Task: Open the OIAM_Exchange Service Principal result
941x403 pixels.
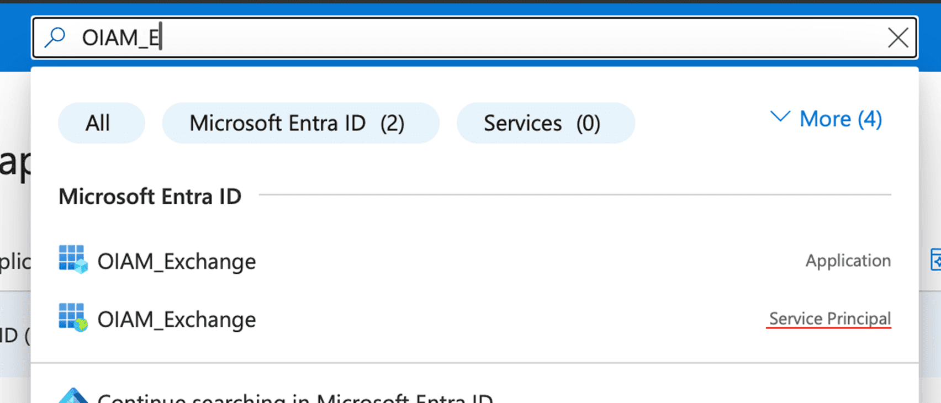Action: [x=177, y=320]
